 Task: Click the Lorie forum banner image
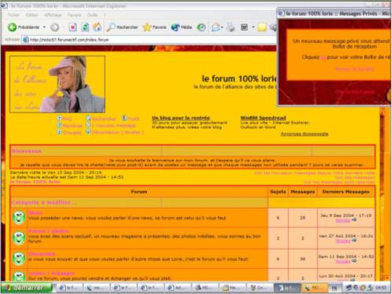coord(57,84)
